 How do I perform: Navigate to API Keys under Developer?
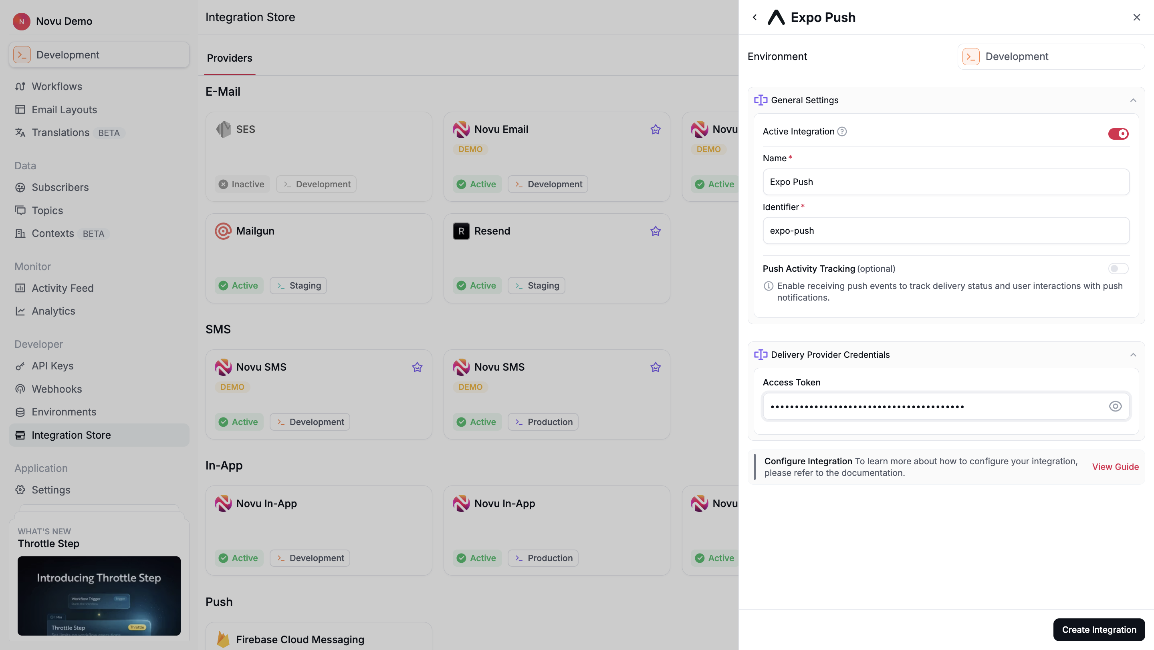[52, 365]
